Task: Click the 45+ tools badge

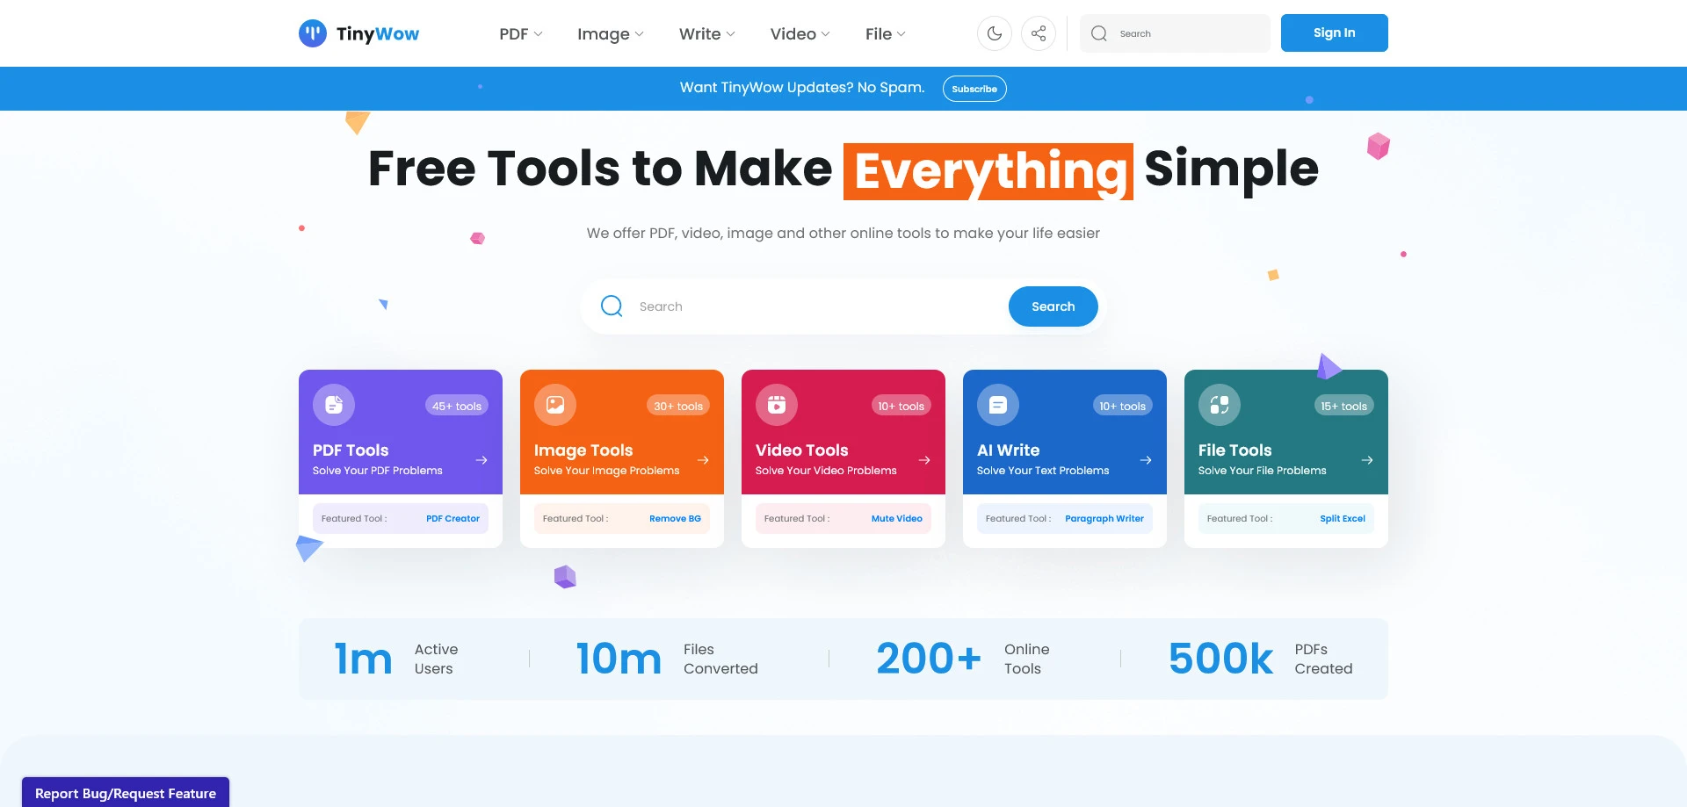Action: pos(457,406)
